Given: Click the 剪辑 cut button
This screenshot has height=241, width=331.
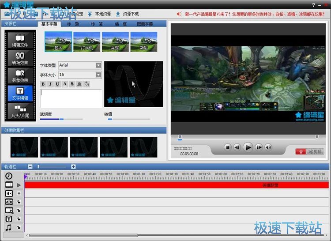Looking at the screenshot, I should [x=315, y=151].
